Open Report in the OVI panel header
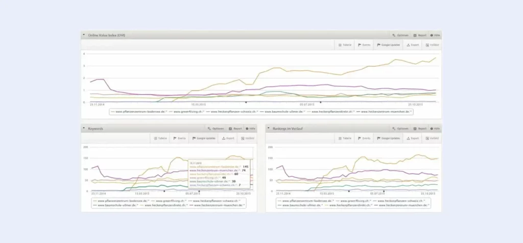 click(420, 35)
